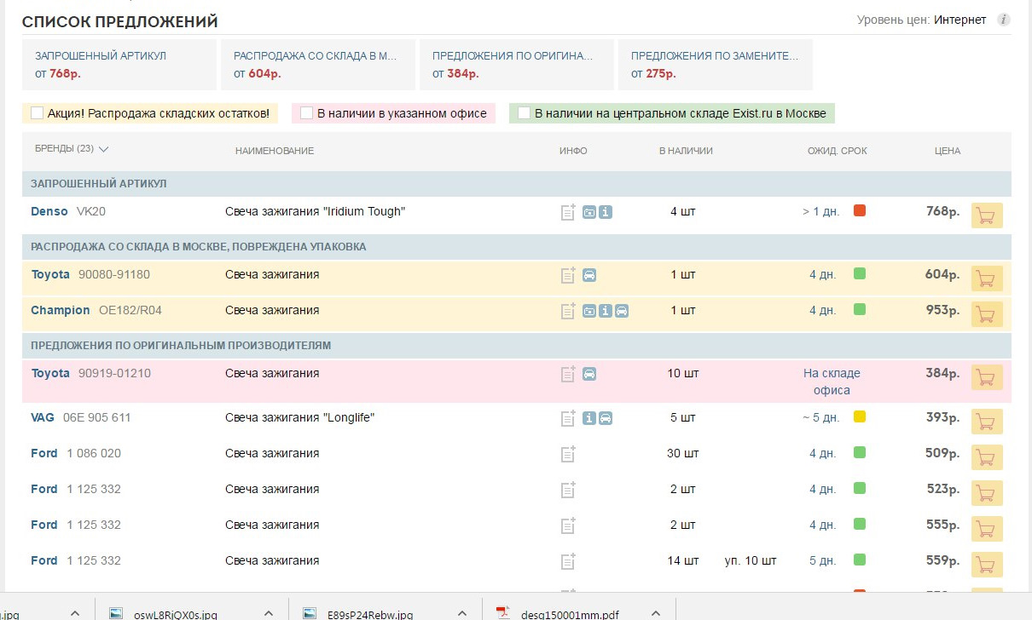
Task: Select Предложения по замените... от 275р. tab
Action: point(716,65)
